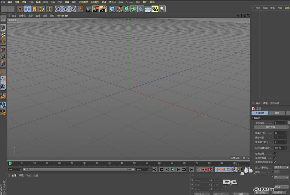Toggle the 使用动画 checkbox
Screen dimensions: 290x195
click(275, 154)
